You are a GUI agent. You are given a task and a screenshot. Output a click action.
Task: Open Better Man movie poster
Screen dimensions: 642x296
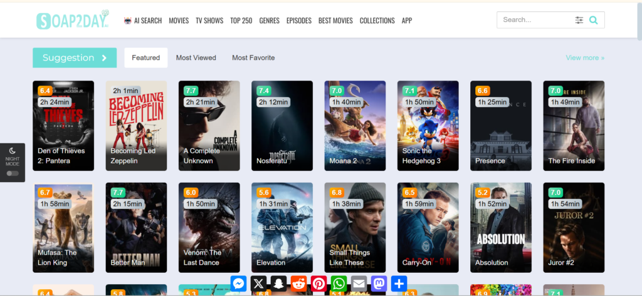coord(136,227)
